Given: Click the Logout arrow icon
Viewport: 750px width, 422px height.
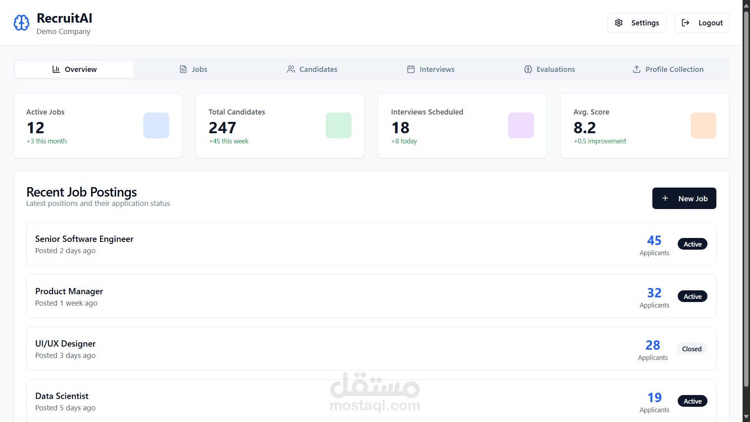Looking at the screenshot, I should point(686,23).
